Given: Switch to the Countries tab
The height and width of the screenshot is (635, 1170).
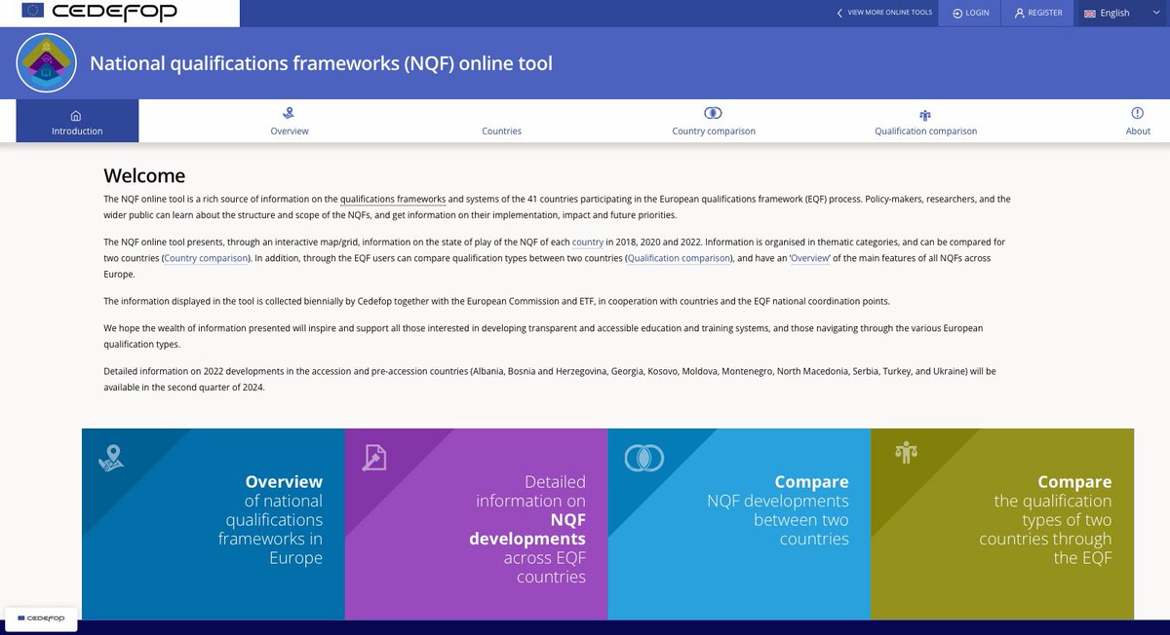Looking at the screenshot, I should click(501, 122).
